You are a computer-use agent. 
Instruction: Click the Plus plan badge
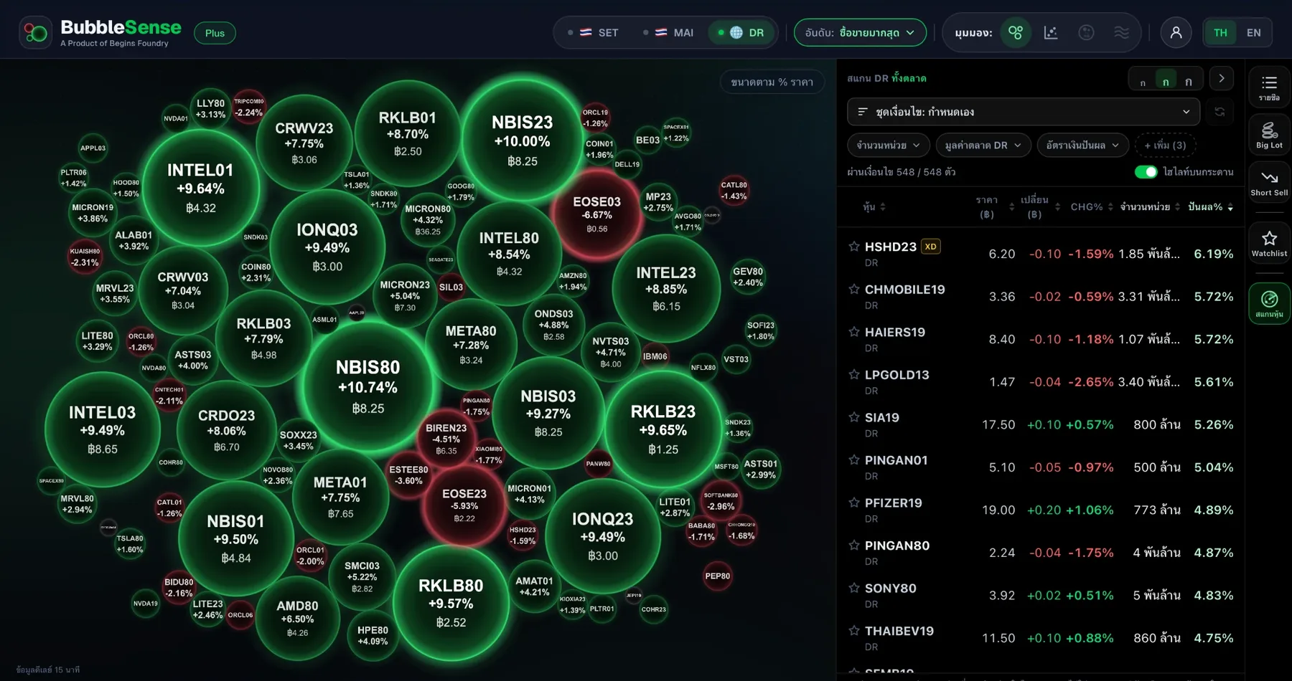click(x=215, y=33)
